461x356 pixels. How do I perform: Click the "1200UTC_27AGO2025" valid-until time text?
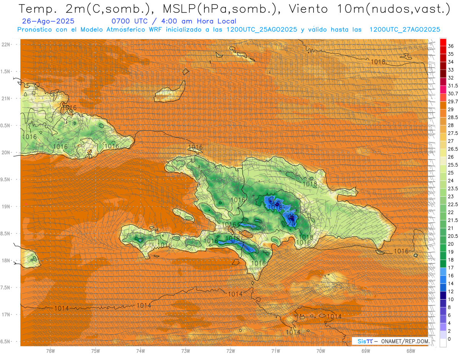405,30
